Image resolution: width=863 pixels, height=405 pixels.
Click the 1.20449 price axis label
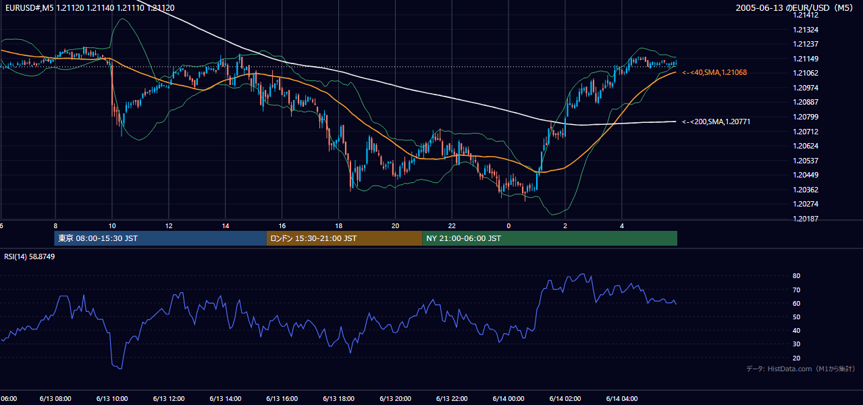[806, 175]
